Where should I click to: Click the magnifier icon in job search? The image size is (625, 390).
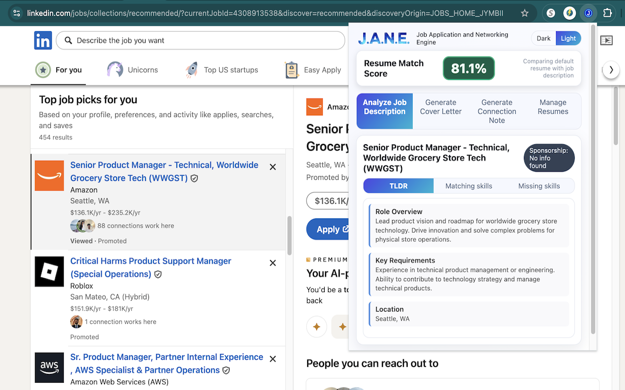click(x=68, y=40)
